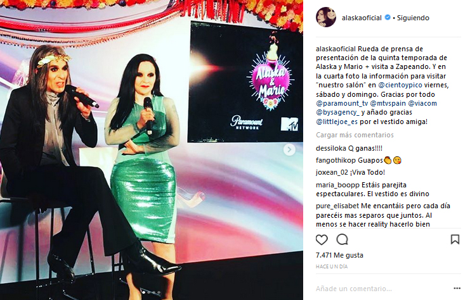This screenshot has height=300, width=463.
Task: View the 7.471 Me gusta likes list
Action: (x=339, y=255)
